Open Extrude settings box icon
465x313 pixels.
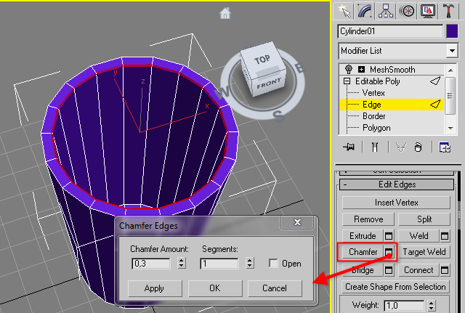point(389,236)
